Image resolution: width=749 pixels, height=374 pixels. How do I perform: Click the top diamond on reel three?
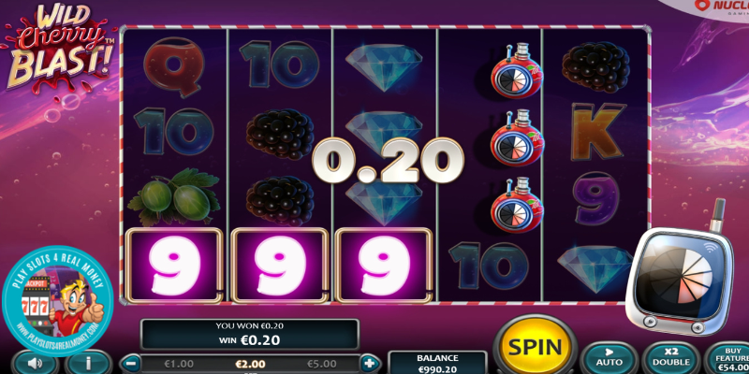point(384,65)
